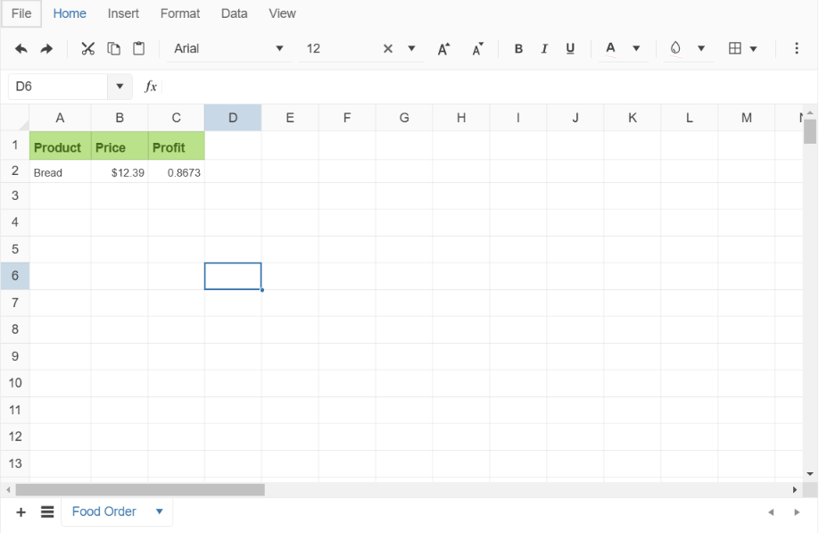This screenshot has height=533, width=819.
Task: Switch to the Data menu
Action: 234,13
